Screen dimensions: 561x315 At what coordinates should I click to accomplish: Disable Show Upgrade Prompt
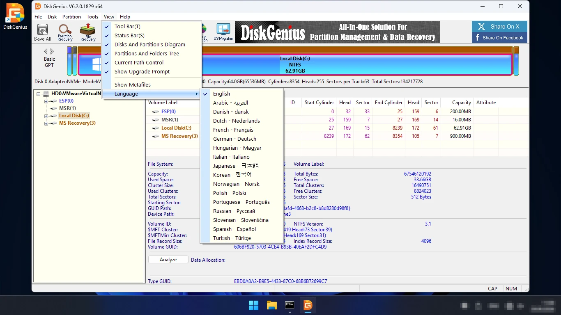click(x=152, y=72)
